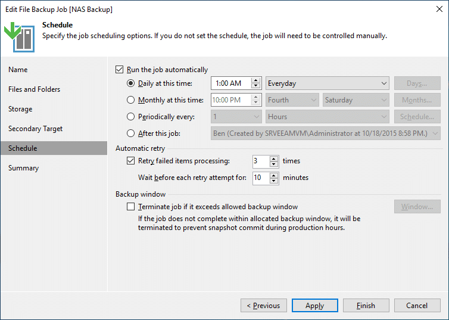Click the Finish button
The height and width of the screenshot is (320, 449).
pyautogui.click(x=366, y=306)
